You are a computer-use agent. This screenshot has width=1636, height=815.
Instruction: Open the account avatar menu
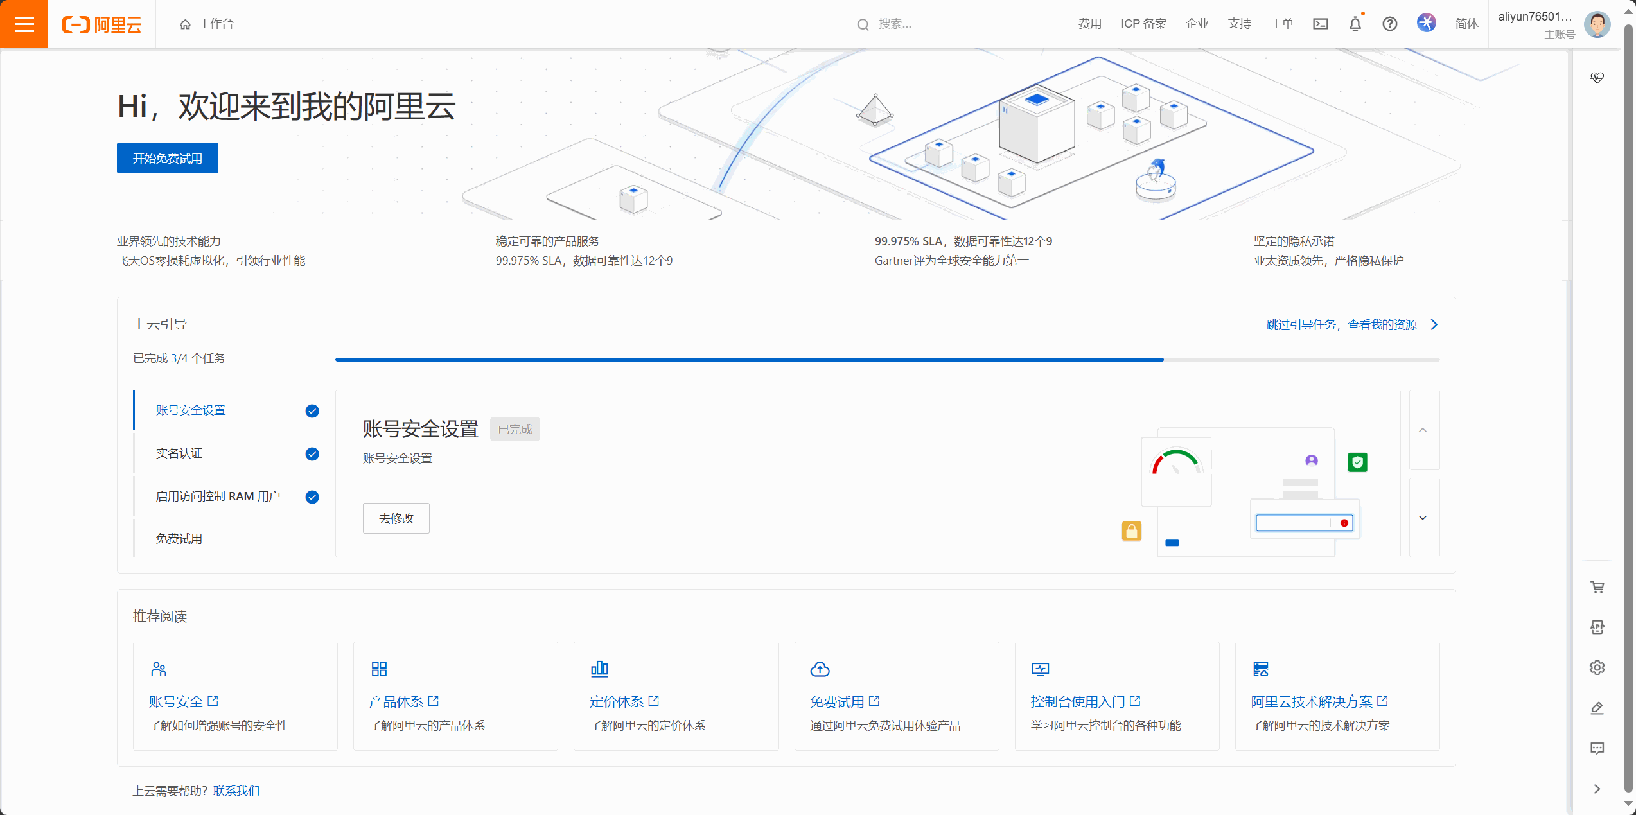coord(1597,25)
